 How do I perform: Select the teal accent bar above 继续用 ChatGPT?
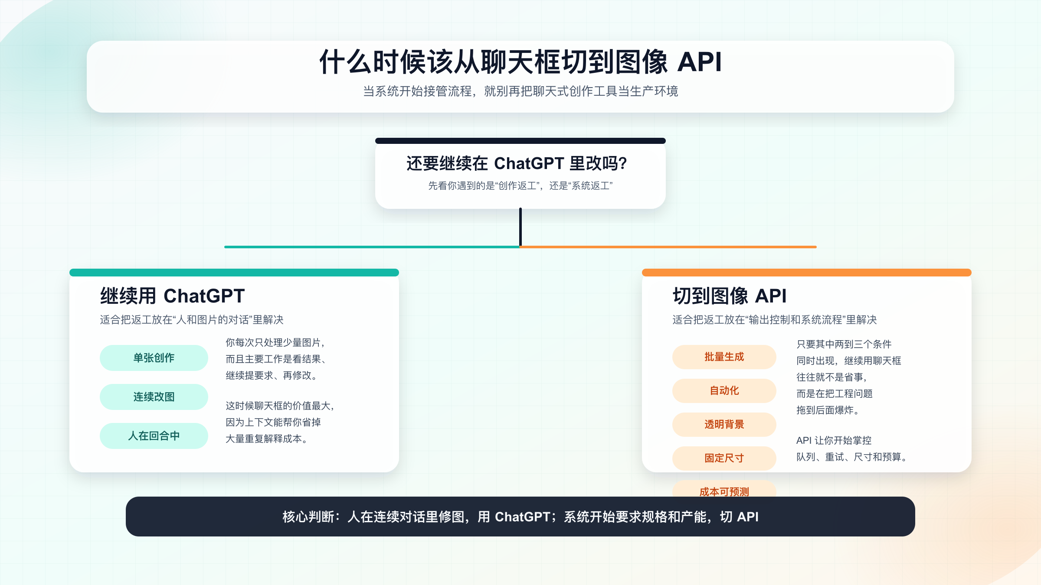pos(234,273)
